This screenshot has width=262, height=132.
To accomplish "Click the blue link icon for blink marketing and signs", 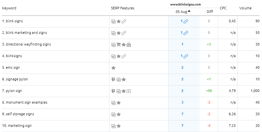I will coord(186,33).
